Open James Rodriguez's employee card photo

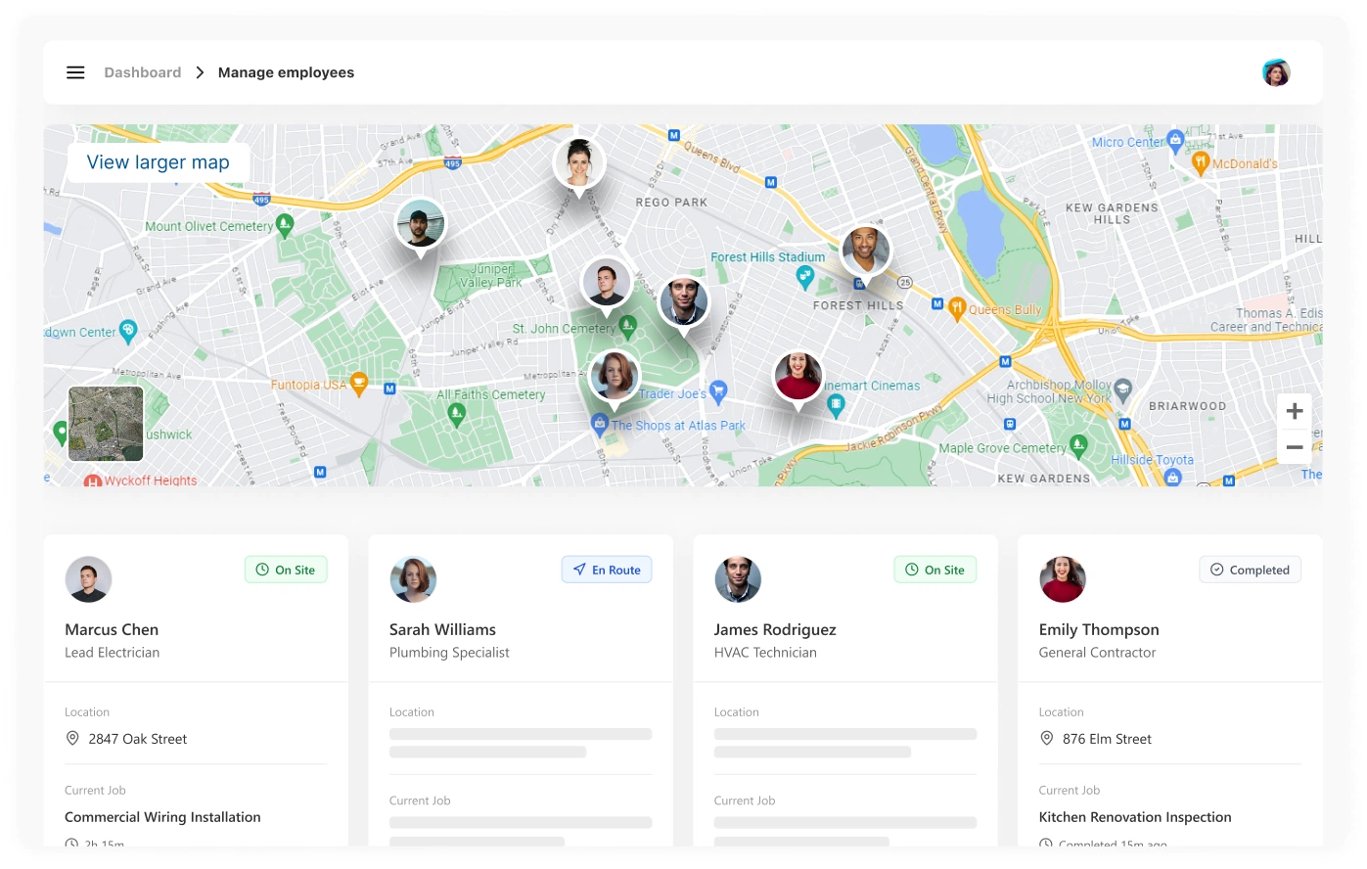pyautogui.click(x=738, y=579)
